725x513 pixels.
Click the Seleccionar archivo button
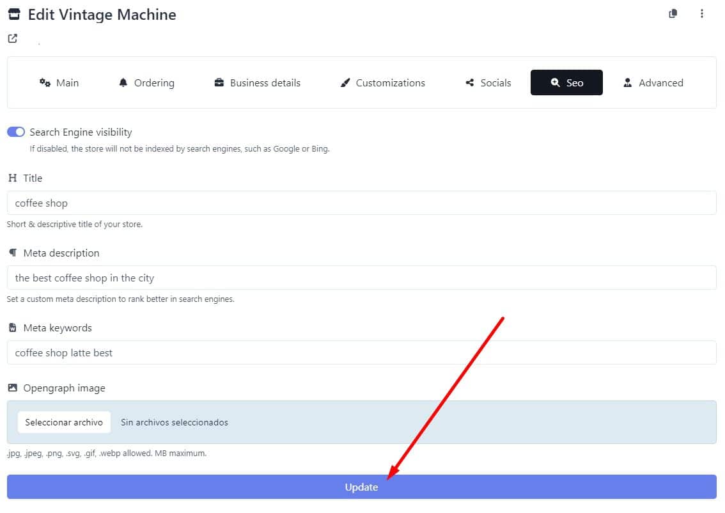tap(64, 422)
